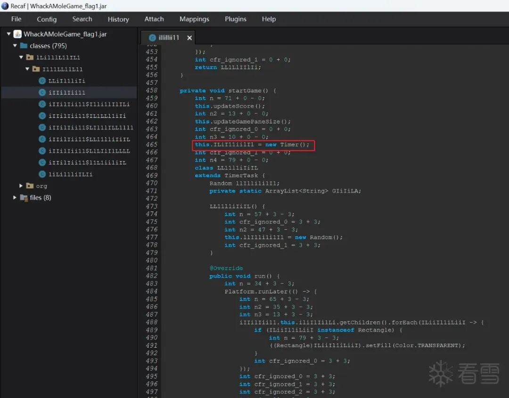
Task: Click the class icon next to liLil1liILIi
Action: 42,174
